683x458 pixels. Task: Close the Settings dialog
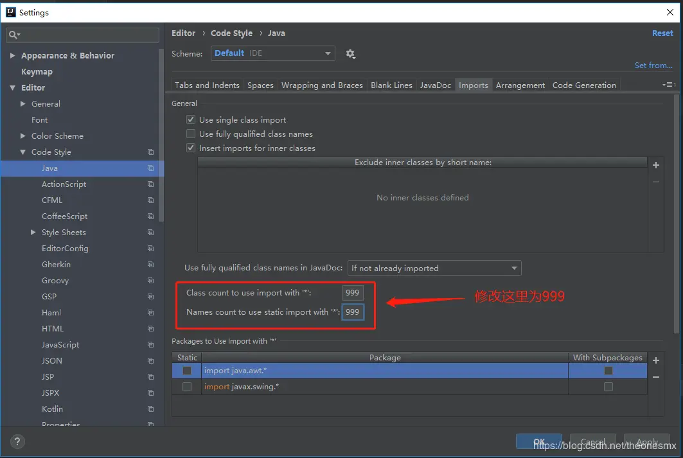(670, 12)
